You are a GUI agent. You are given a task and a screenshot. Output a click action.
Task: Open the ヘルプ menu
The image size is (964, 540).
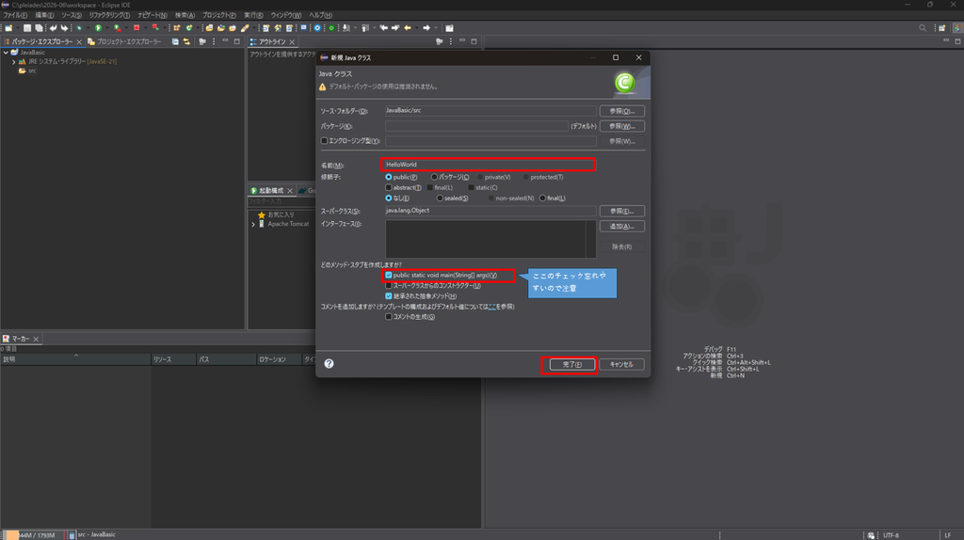(320, 15)
